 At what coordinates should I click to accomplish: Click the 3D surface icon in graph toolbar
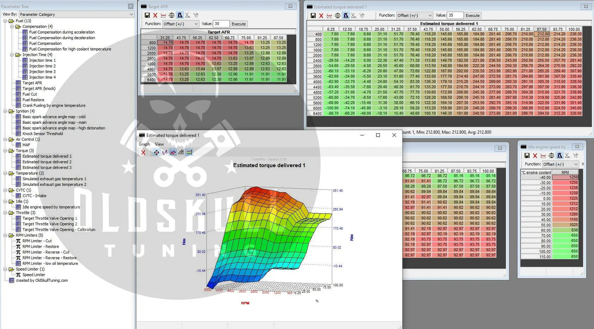click(181, 153)
